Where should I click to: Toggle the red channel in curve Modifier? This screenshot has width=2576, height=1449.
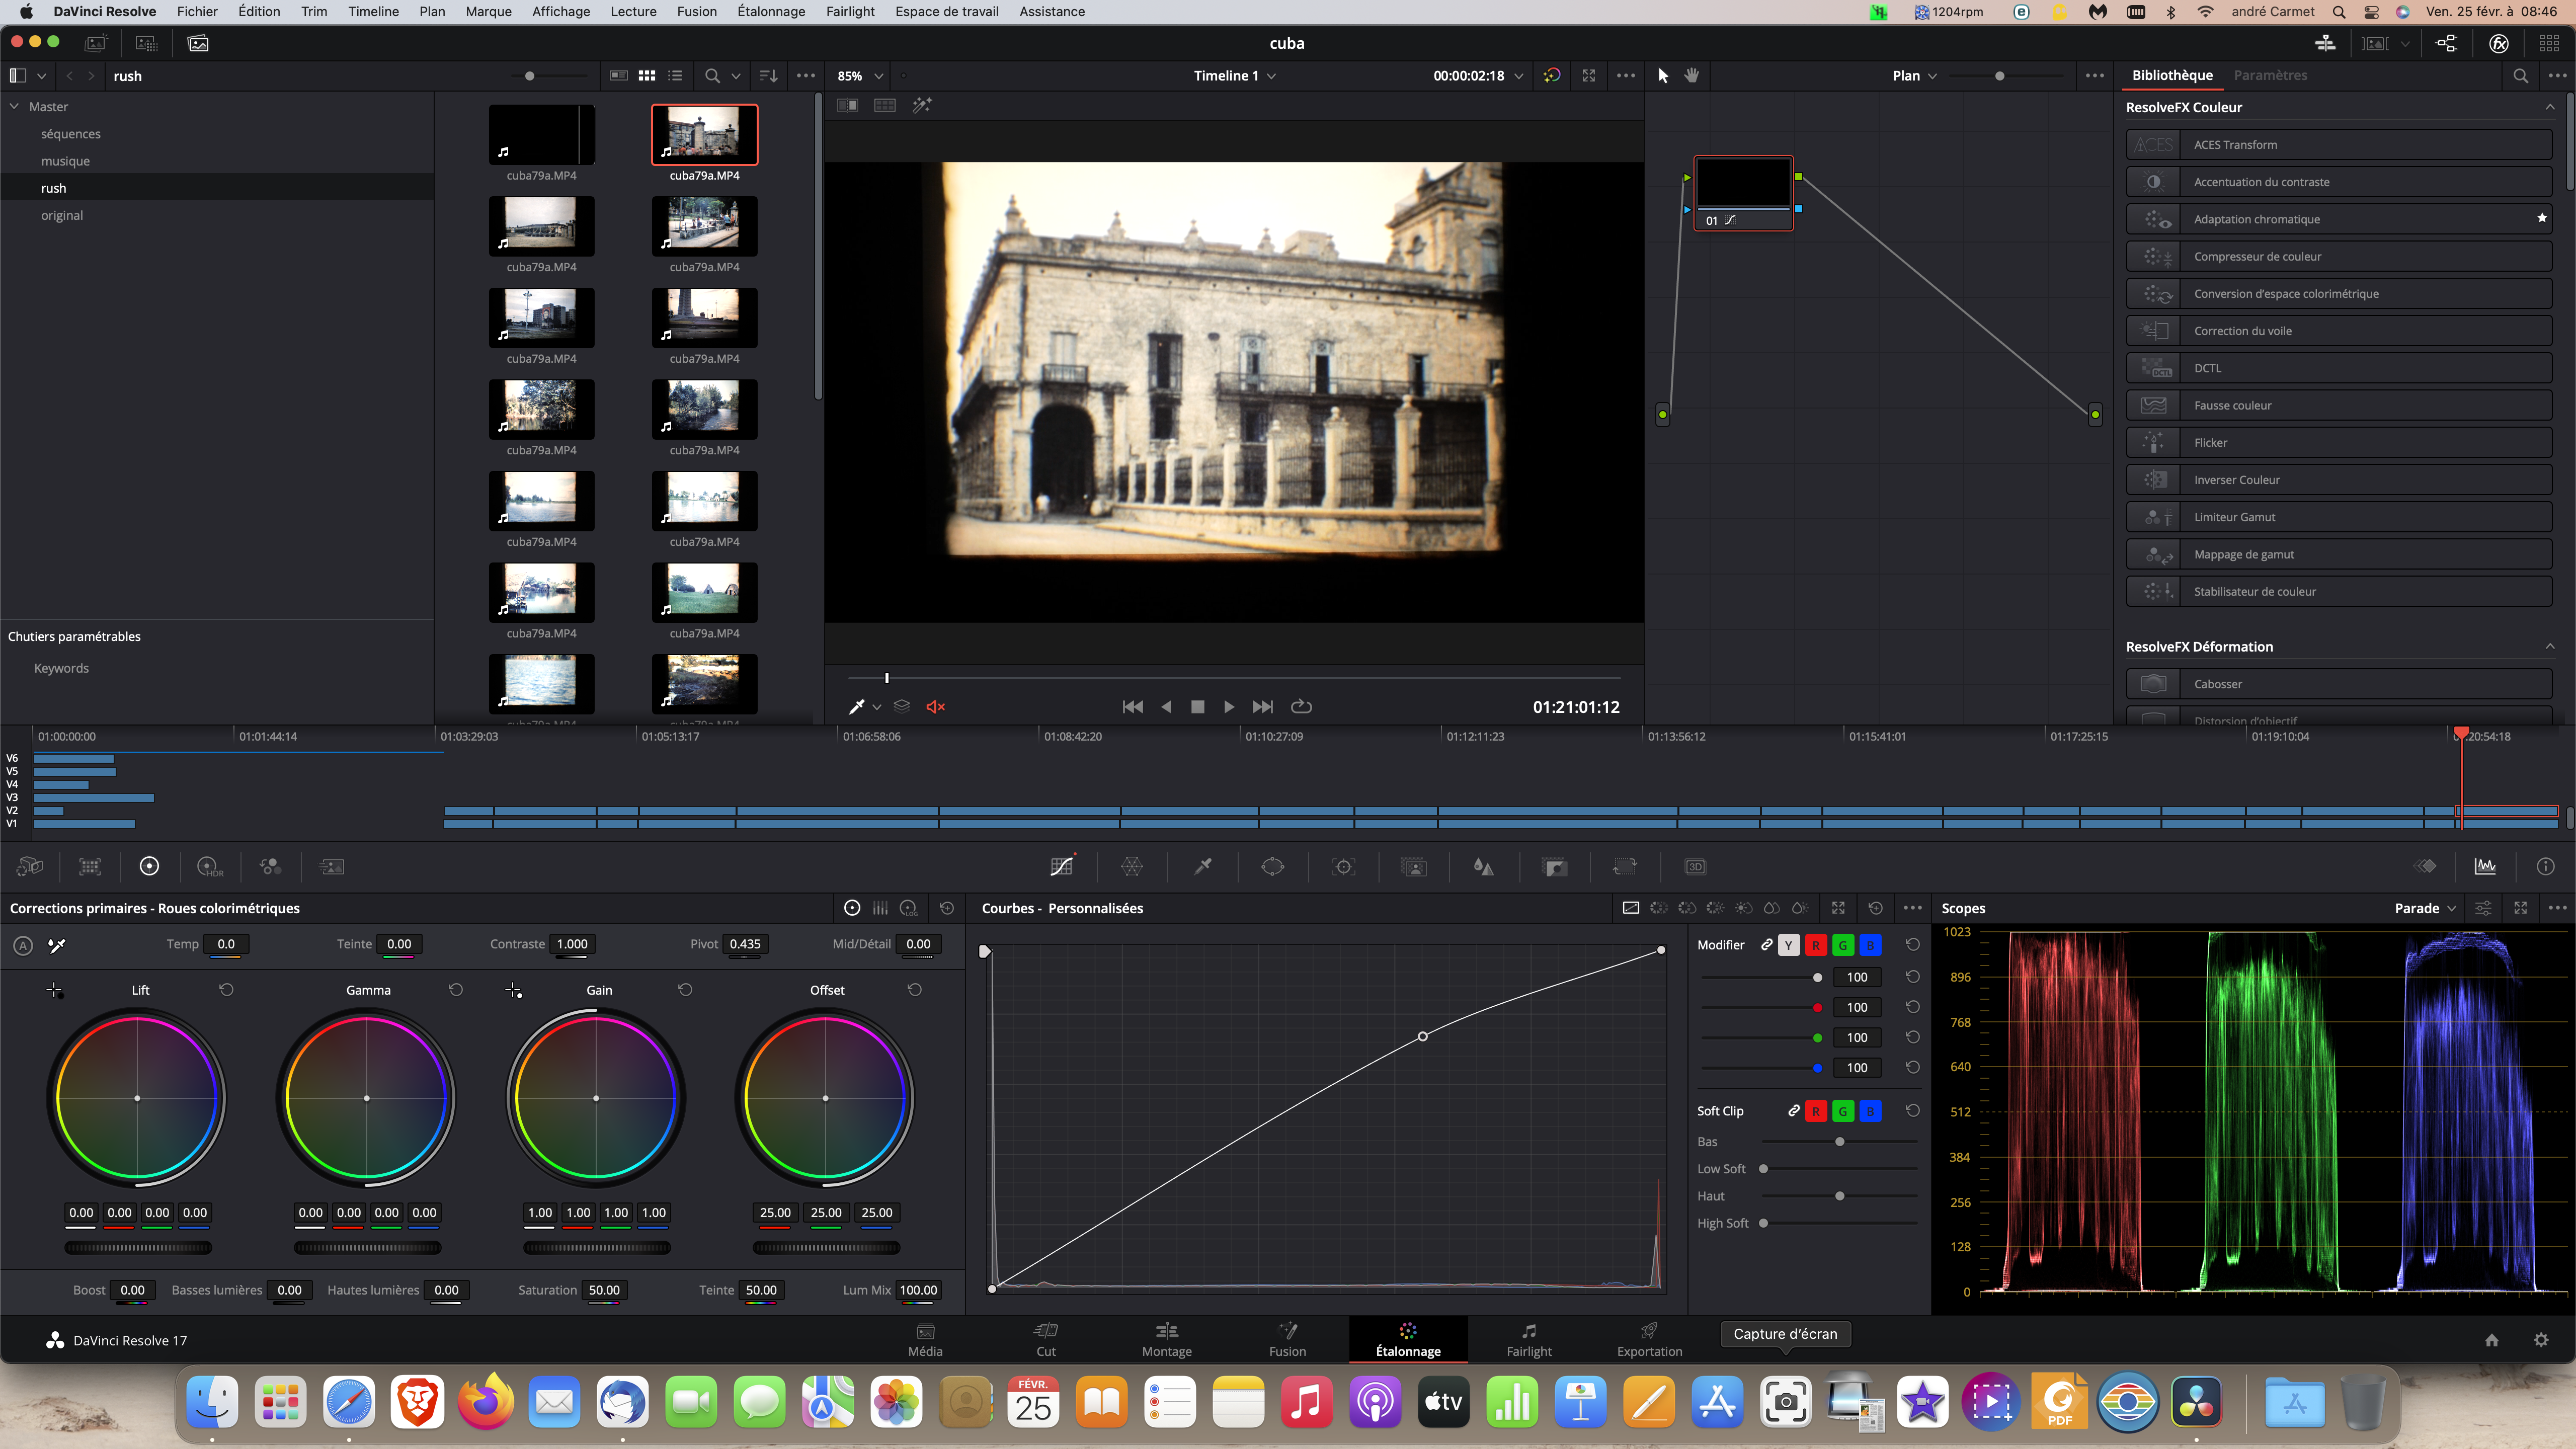pos(1816,945)
